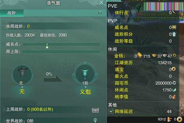Close the 浩气盟 panel
Image resolution: width=184 pixels, height=123 pixels.
coord(101,3)
